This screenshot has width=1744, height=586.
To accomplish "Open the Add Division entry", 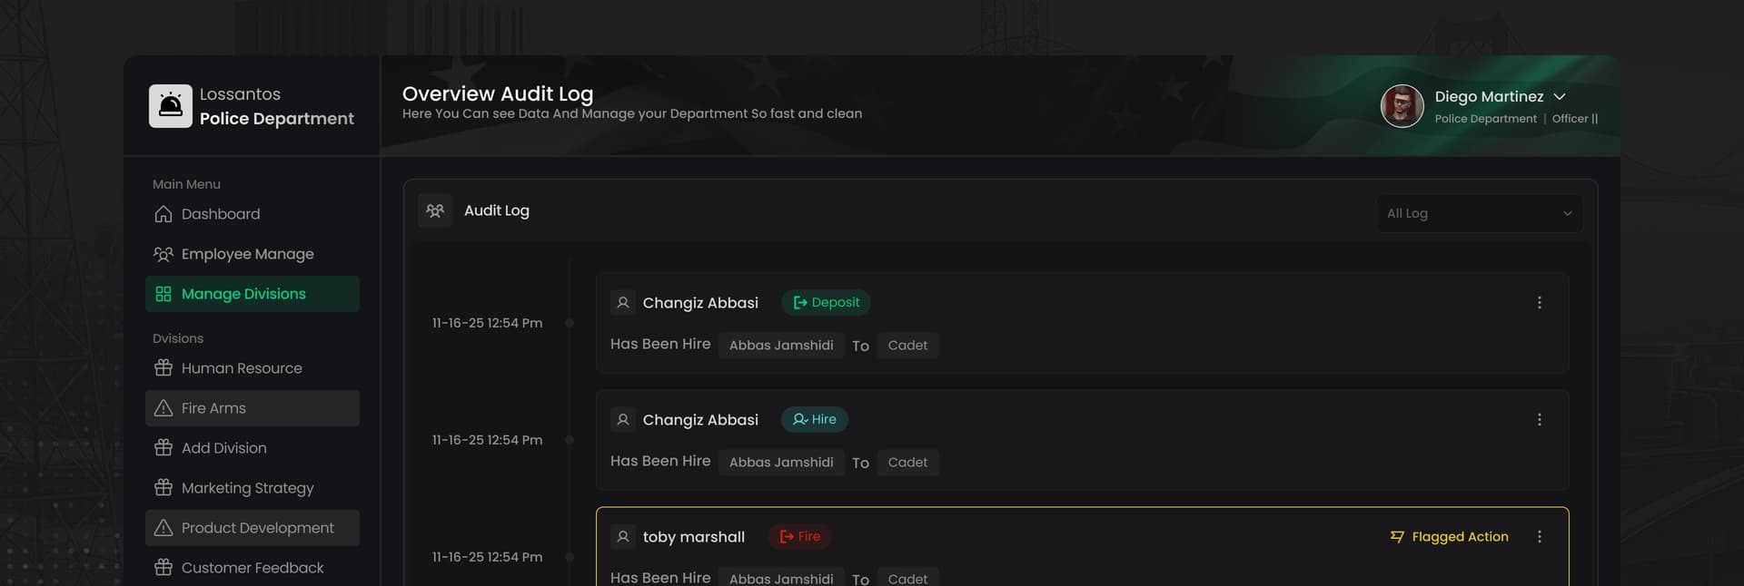I will (x=223, y=448).
